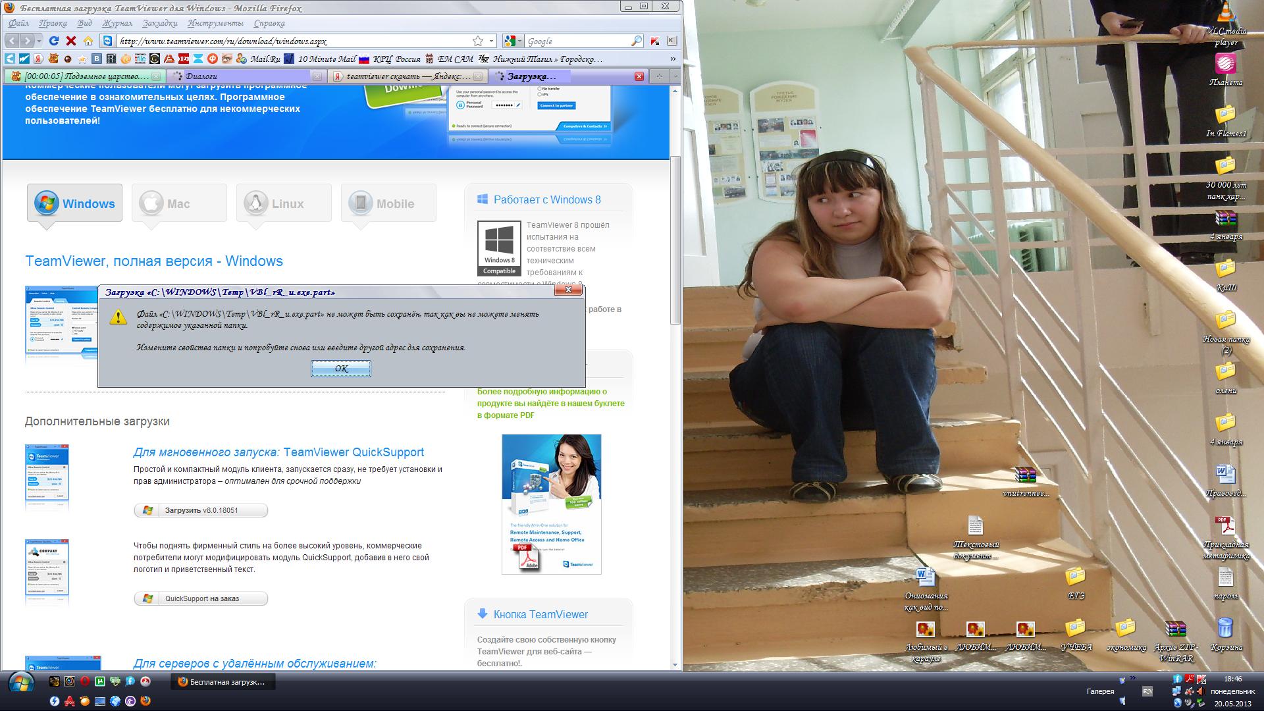Expand the bookmarks toolbar overflow chevron
The width and height of the screenshot is (1264, 711).
click(x=673, y=59)
